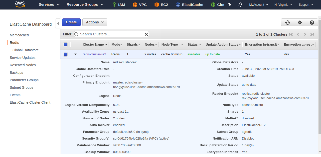This screenshot has width=321, height=157.
Task: Select Redis in the sidebar
Action: [14, 43]
